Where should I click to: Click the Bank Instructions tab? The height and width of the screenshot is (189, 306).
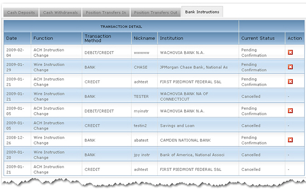pyautogui.click(x=202, y=12)
